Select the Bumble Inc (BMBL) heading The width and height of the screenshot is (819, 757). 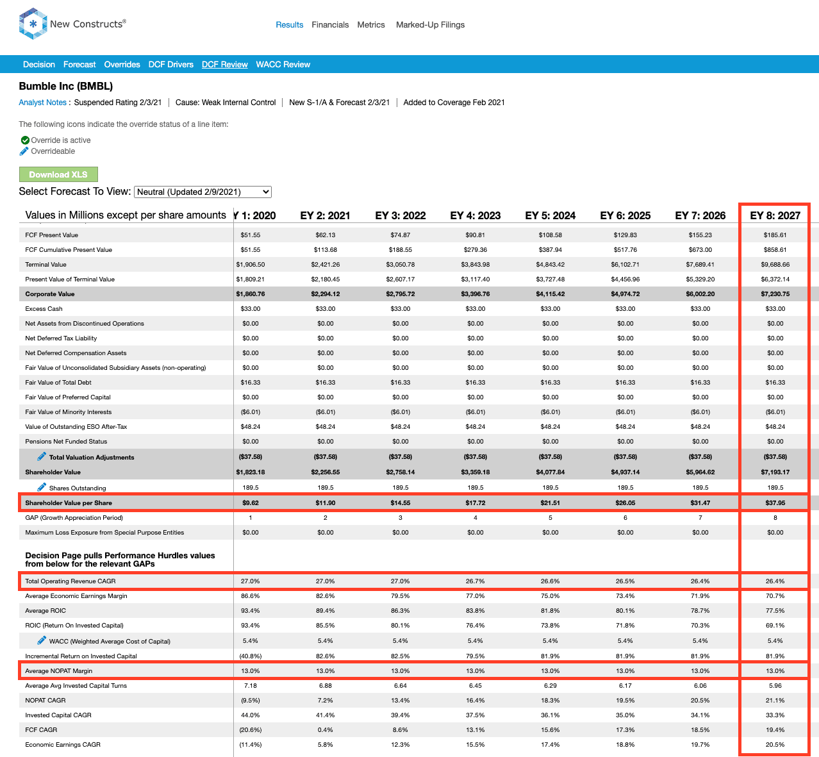66,86
